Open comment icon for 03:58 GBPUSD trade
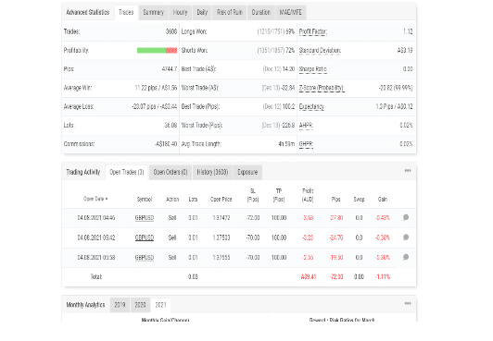Screen dimensions: 493x341 coord(406,257)
